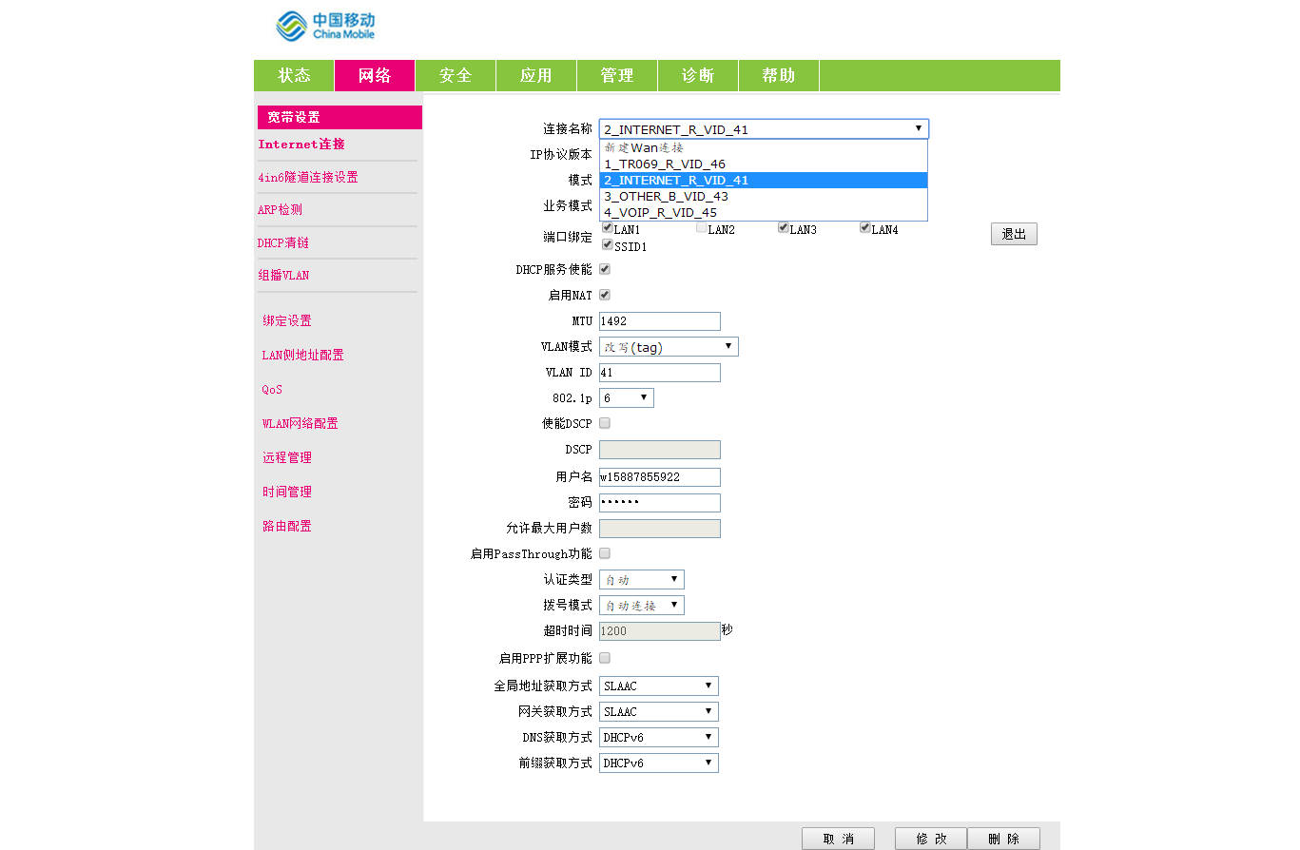Open the 802.1p priority dropdown
Image resolution: width=1300 pixels, height=850 pixels.
pyautogui.click(x=627, y=398)
